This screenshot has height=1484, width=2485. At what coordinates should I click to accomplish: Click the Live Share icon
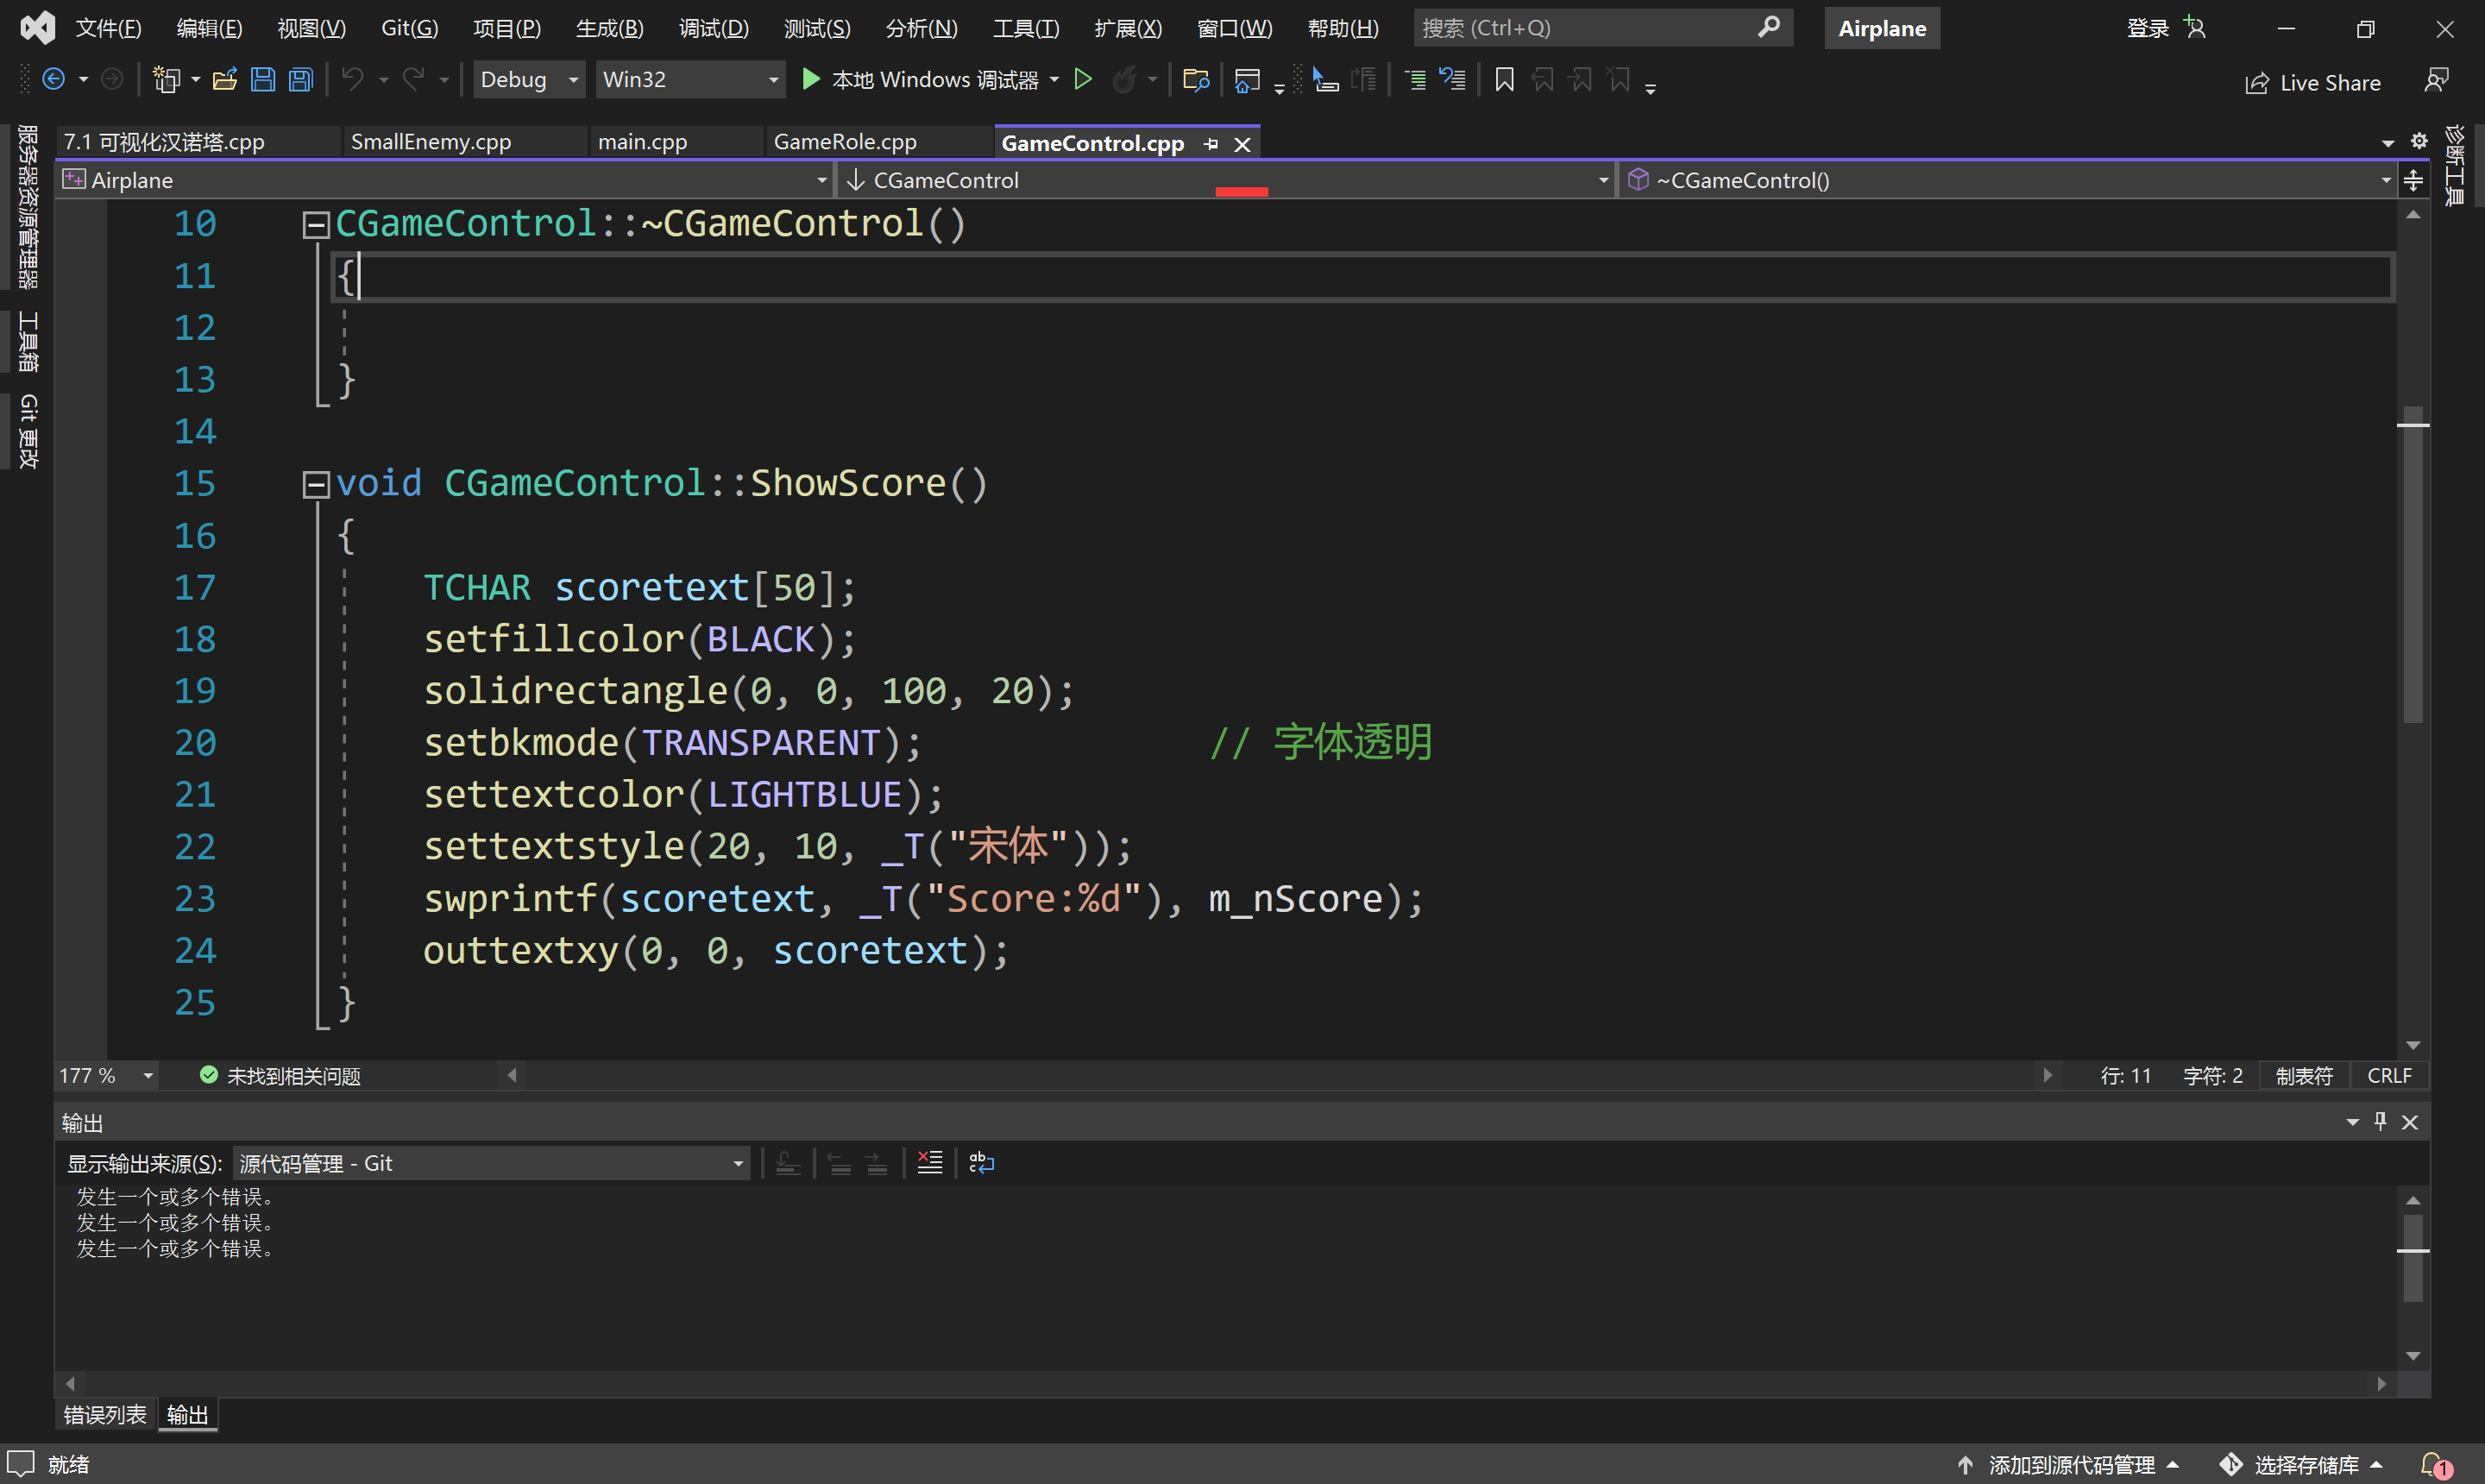click(x=2257, y=83)
